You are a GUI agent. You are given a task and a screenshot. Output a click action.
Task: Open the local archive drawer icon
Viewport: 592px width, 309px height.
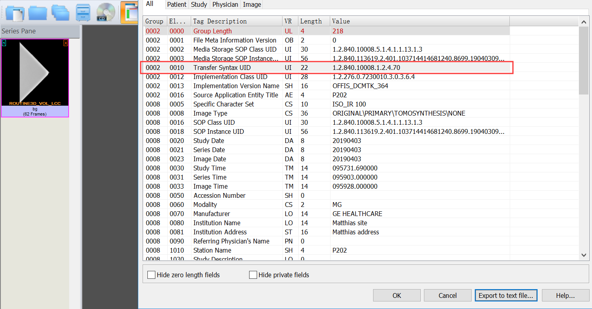[x=83, y=13]
